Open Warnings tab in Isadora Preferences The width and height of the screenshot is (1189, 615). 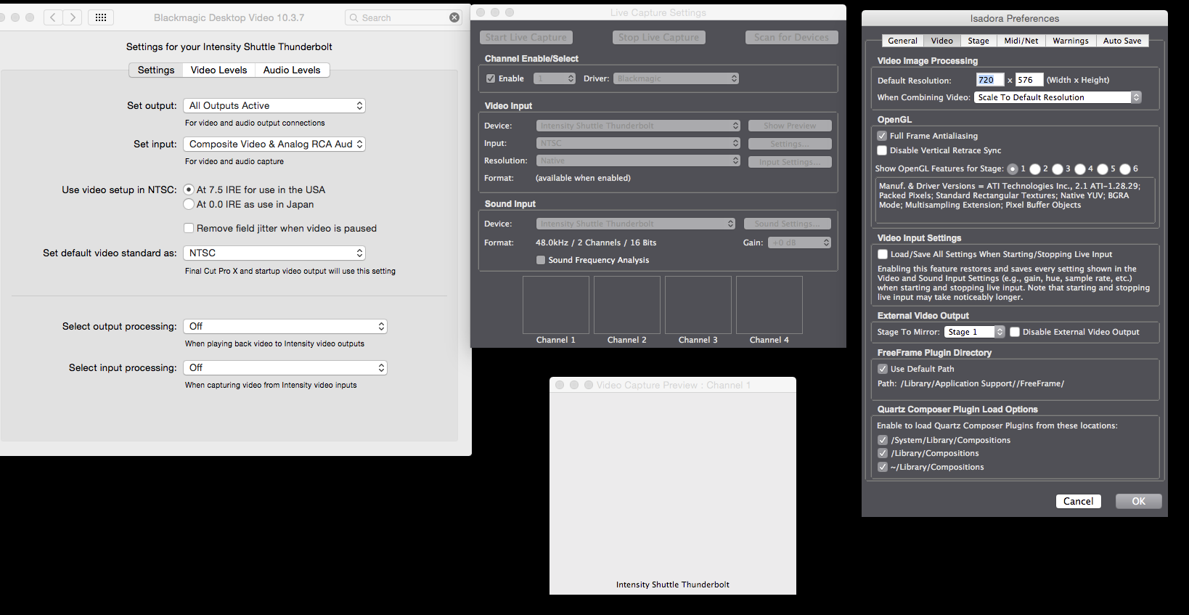pyautogui.click(x=1071, y=41)
